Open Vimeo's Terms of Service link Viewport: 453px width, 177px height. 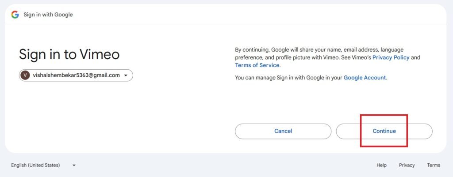[x=257, y=65]
